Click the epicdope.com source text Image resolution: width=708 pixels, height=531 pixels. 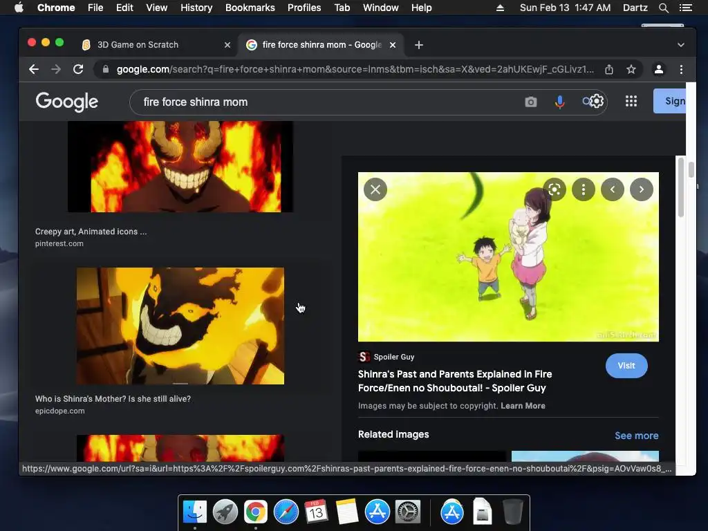pos(59,411)
